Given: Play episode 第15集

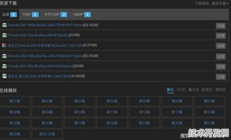Looking at the screenshot, I should pyautogui.click(x=15, y=123).
